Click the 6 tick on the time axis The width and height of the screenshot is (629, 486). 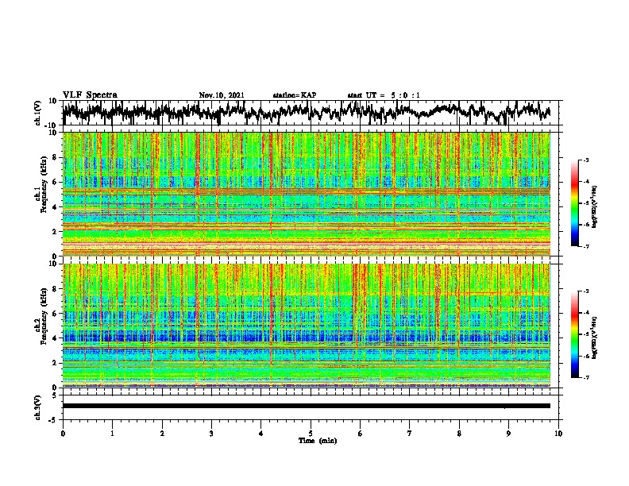point(361,434)
